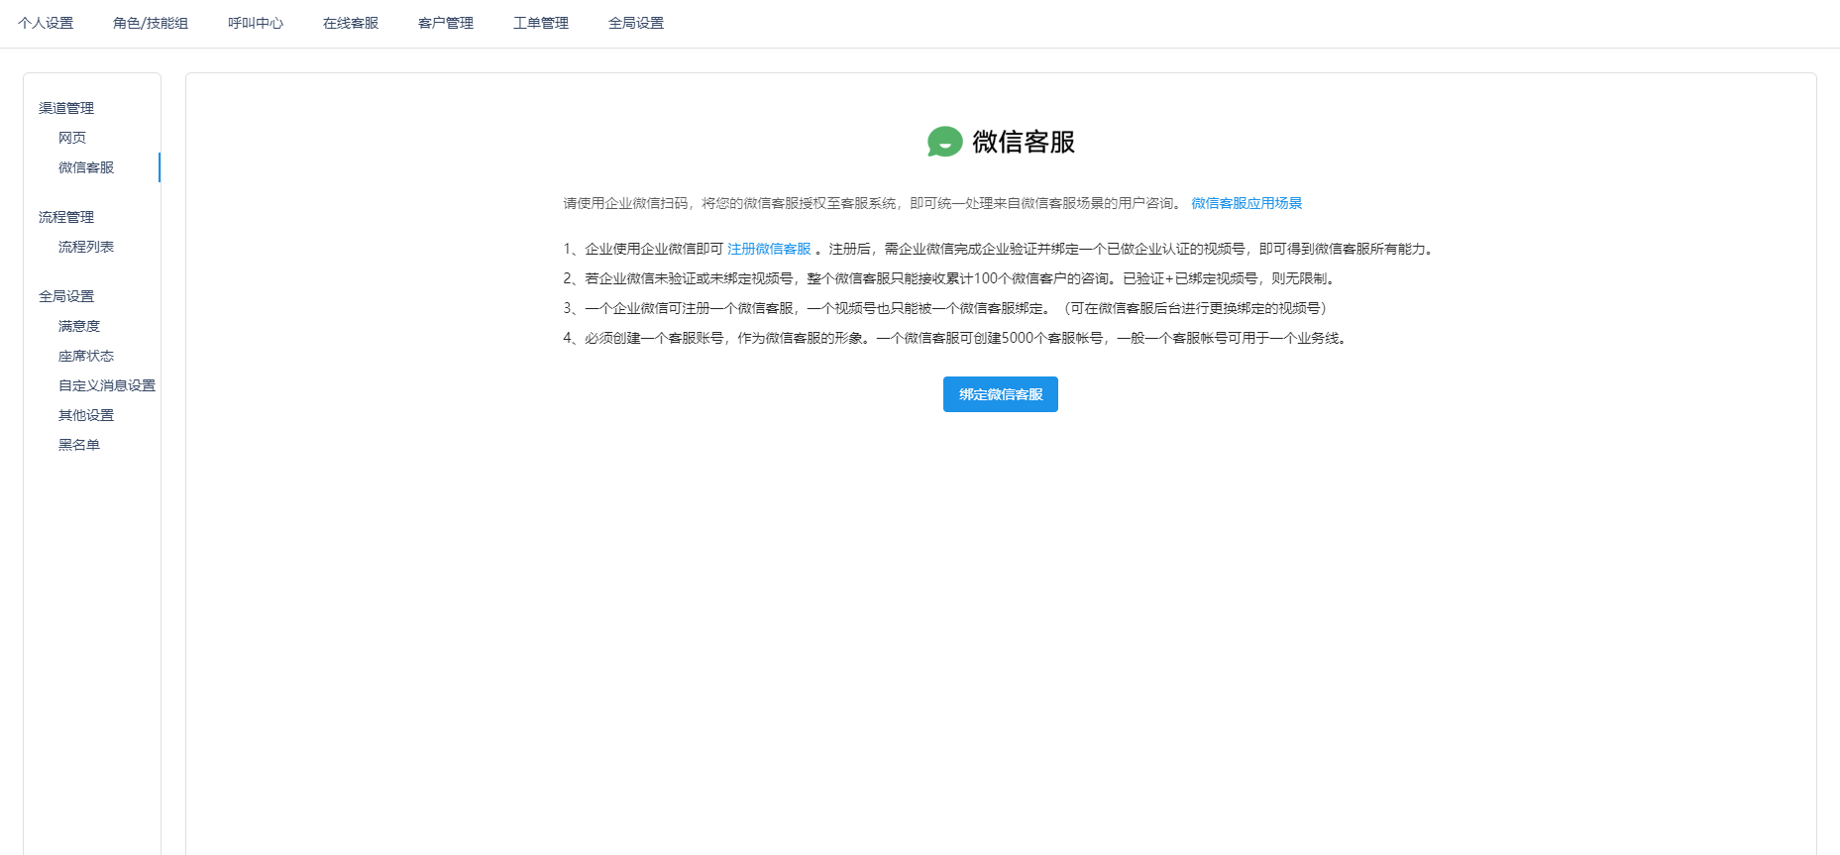Click instruction line 4 about 5000个客服帐号

957,338
